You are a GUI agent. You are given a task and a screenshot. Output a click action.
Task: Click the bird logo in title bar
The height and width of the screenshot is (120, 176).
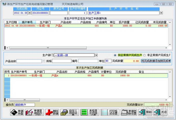click(4, 4)
